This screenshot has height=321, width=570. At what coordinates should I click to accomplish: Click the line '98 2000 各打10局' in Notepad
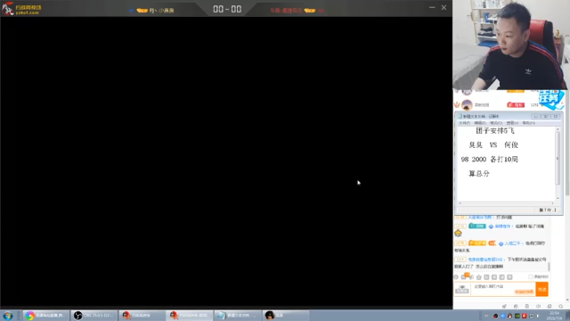[x=489, y=160]
